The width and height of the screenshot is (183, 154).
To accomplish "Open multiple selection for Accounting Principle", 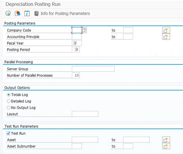I will (x=166, y=37).
